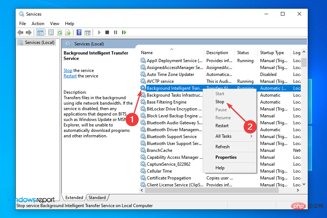Image resolution: width=327 pixels, height=218 pixels.
Task: Click the Stop the service link
Action: tap(68, 70)
